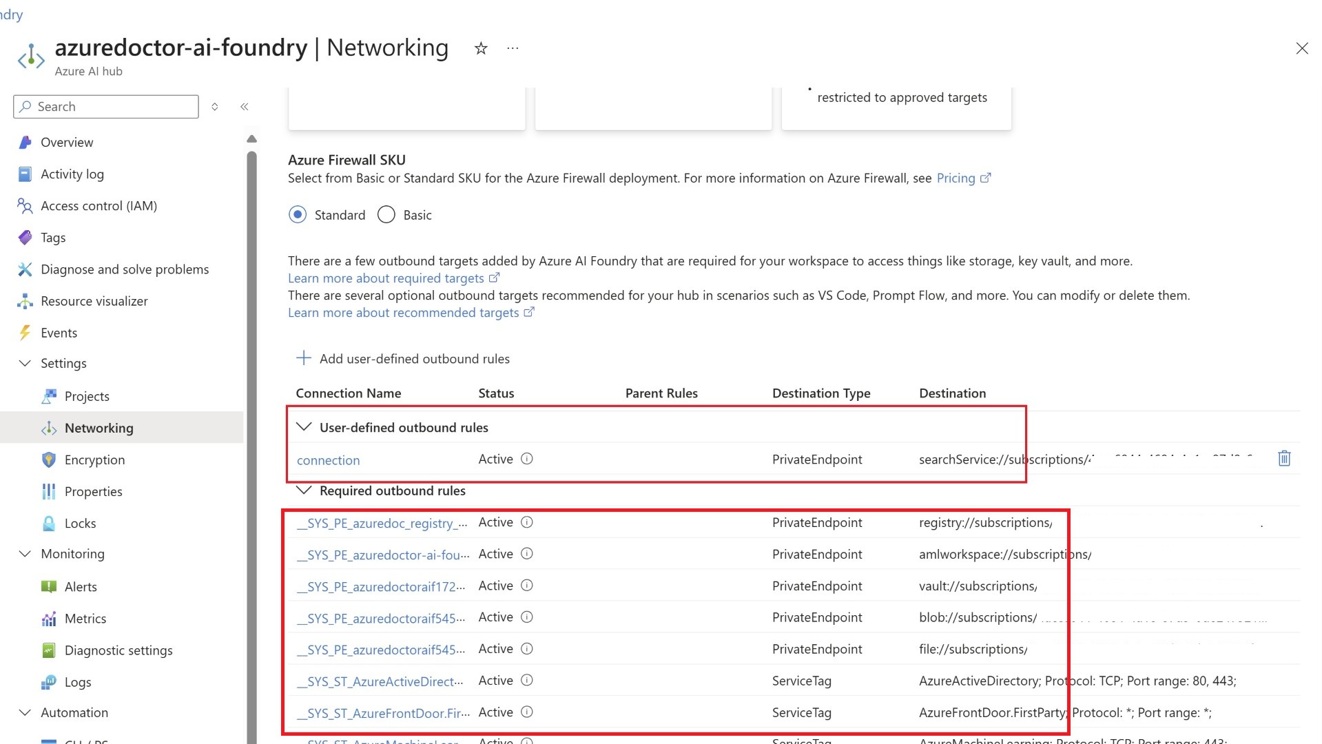The width and height of the screenshot is (1322, 744).
Task: Click the Diagnostic settings icon
Action: coord(49,650)
